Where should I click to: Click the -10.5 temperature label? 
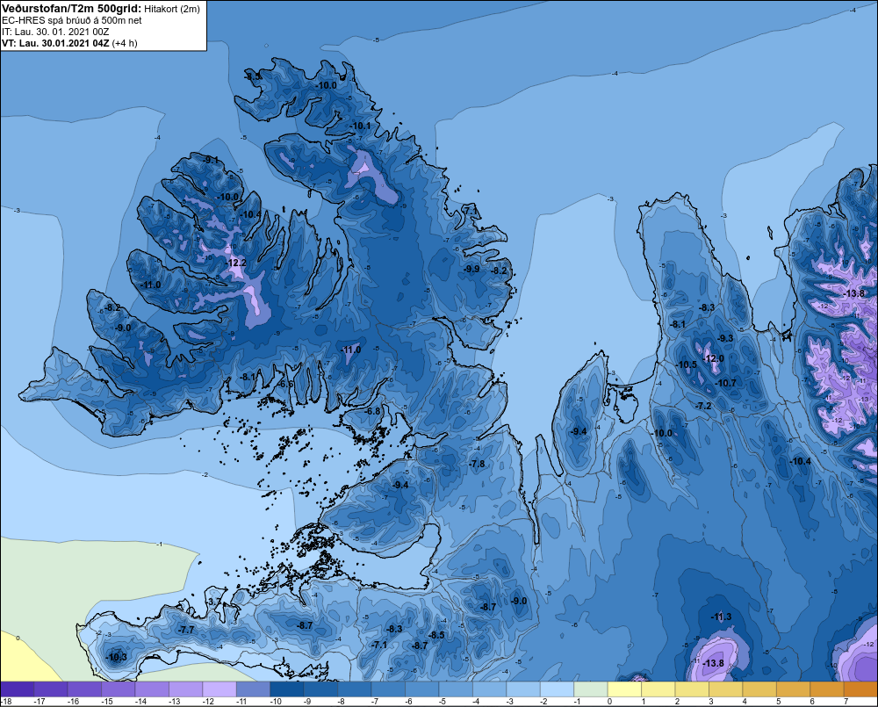pyautogui.click(x=687, y=364)
